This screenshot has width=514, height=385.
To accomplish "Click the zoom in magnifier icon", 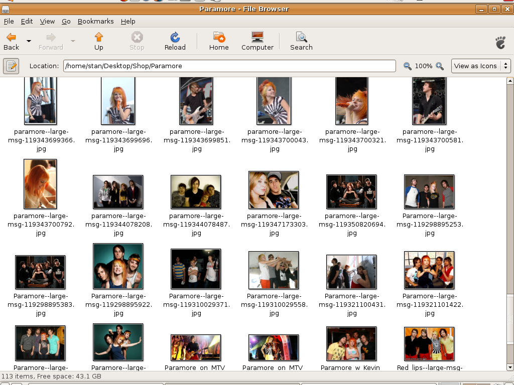I will point(440,66).
